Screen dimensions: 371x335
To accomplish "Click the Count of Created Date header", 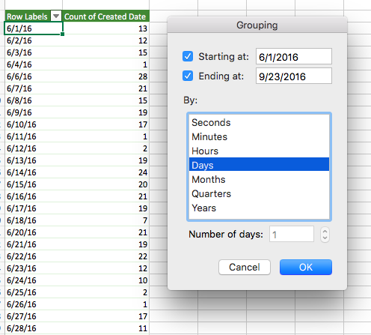I will (x=105, y=16).
